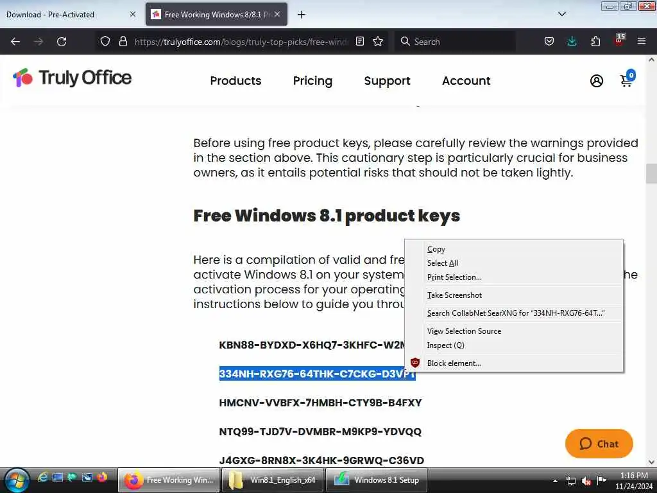Click key HMCNV-VVBFX-7HMBH-CTY9B-B4FXY
The height and width of the screenshot is (493, 657).
pos(320,403)
